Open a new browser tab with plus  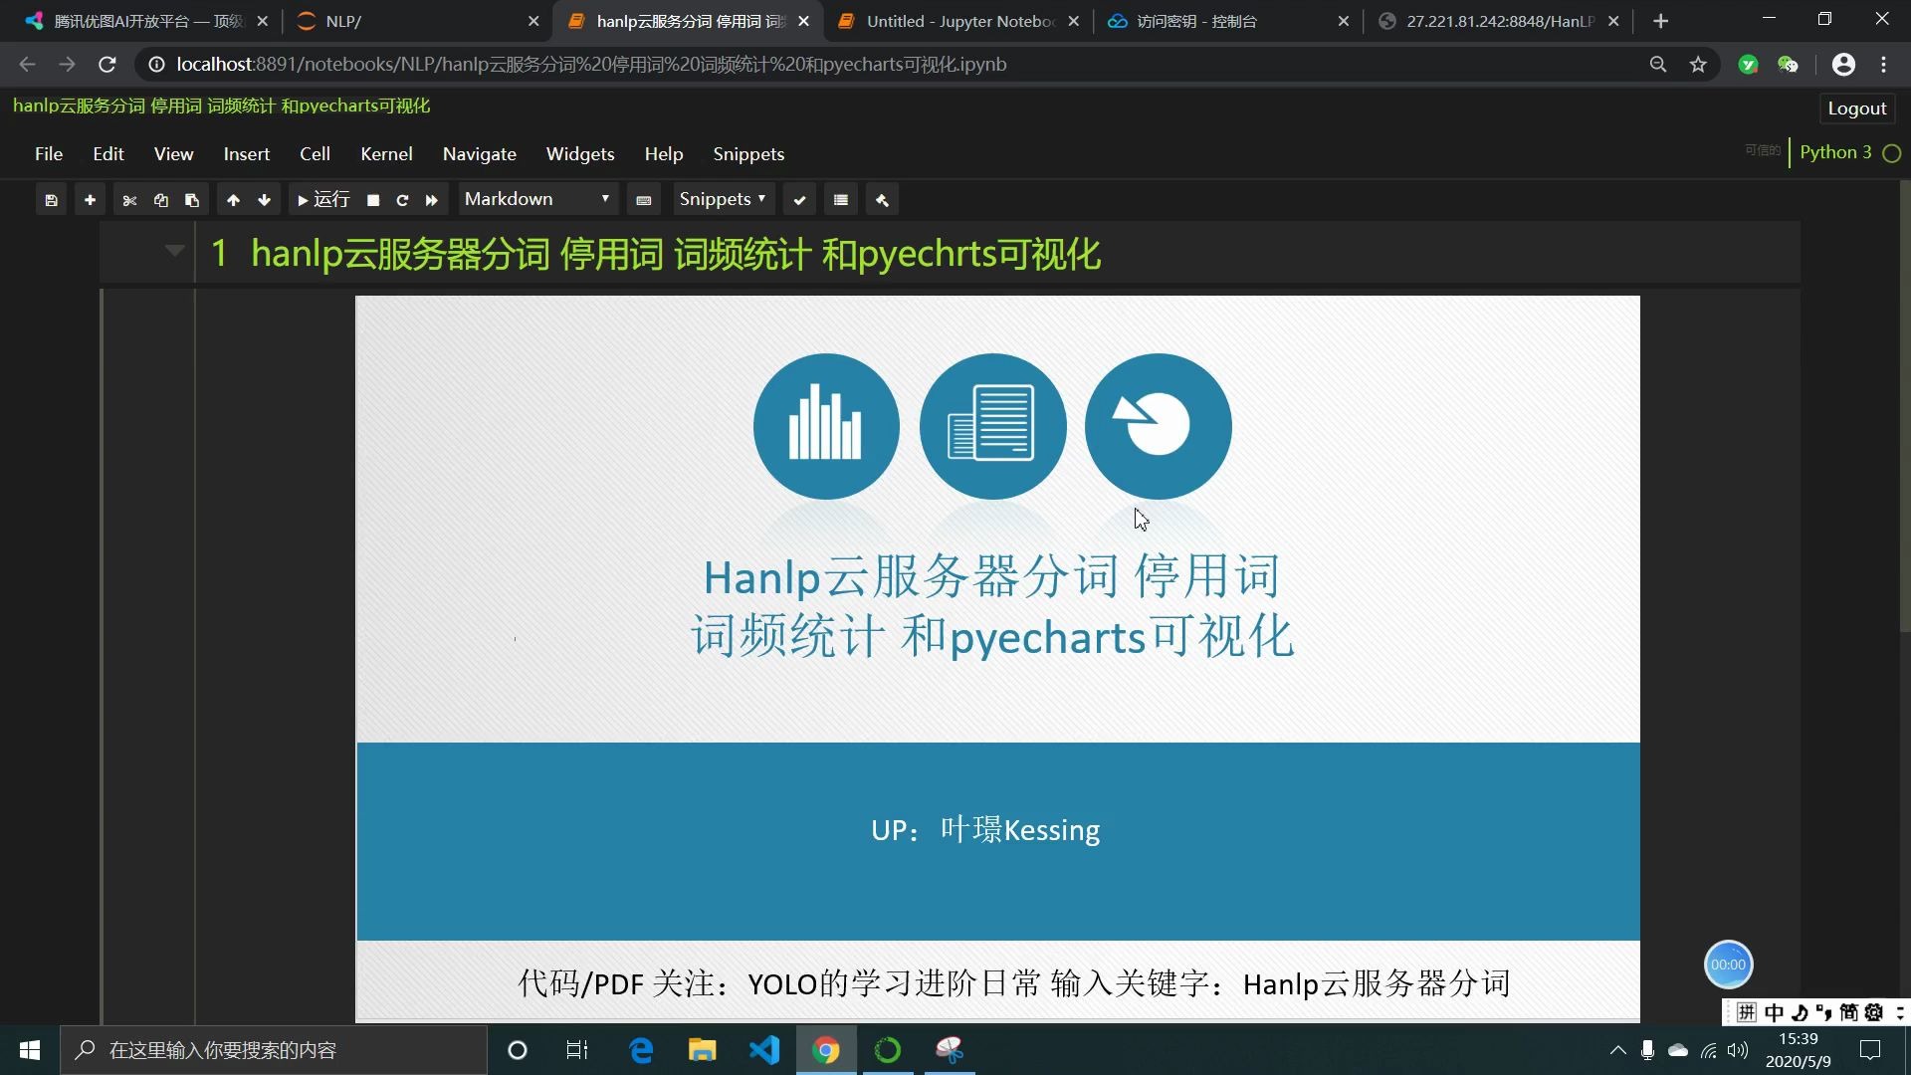[x=1660, y=21]
